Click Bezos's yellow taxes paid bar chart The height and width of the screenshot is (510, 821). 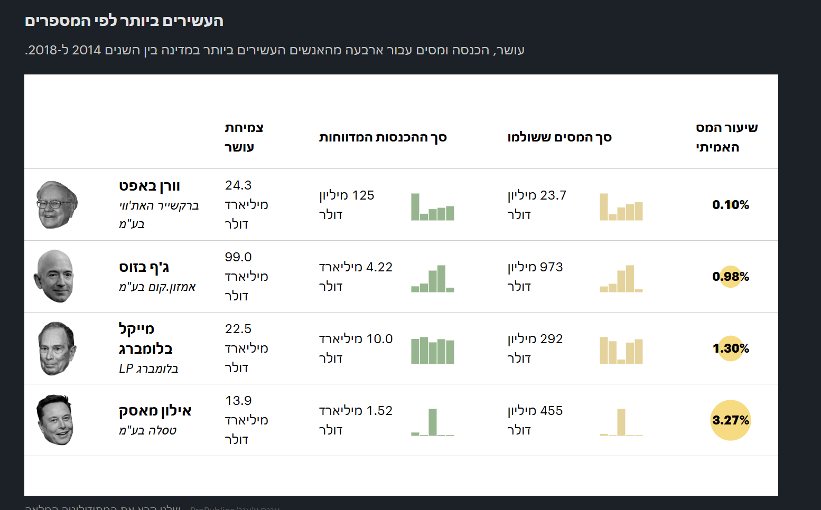pyautogui.click(x=621, y=279)
